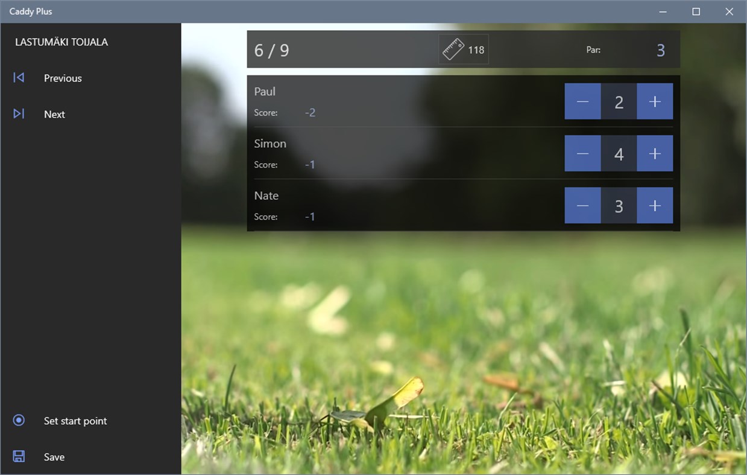The width and height of the screenshot is (747, 475).
Task: Select the LASTUMÄKI TOIJALA course title
Action: [61, 42]
